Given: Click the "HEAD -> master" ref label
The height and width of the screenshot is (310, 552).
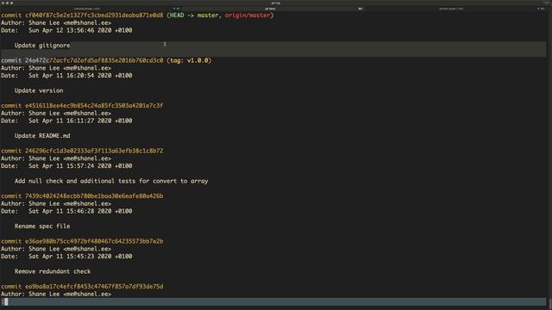Looking at the screenshot, I should (193, 15).
